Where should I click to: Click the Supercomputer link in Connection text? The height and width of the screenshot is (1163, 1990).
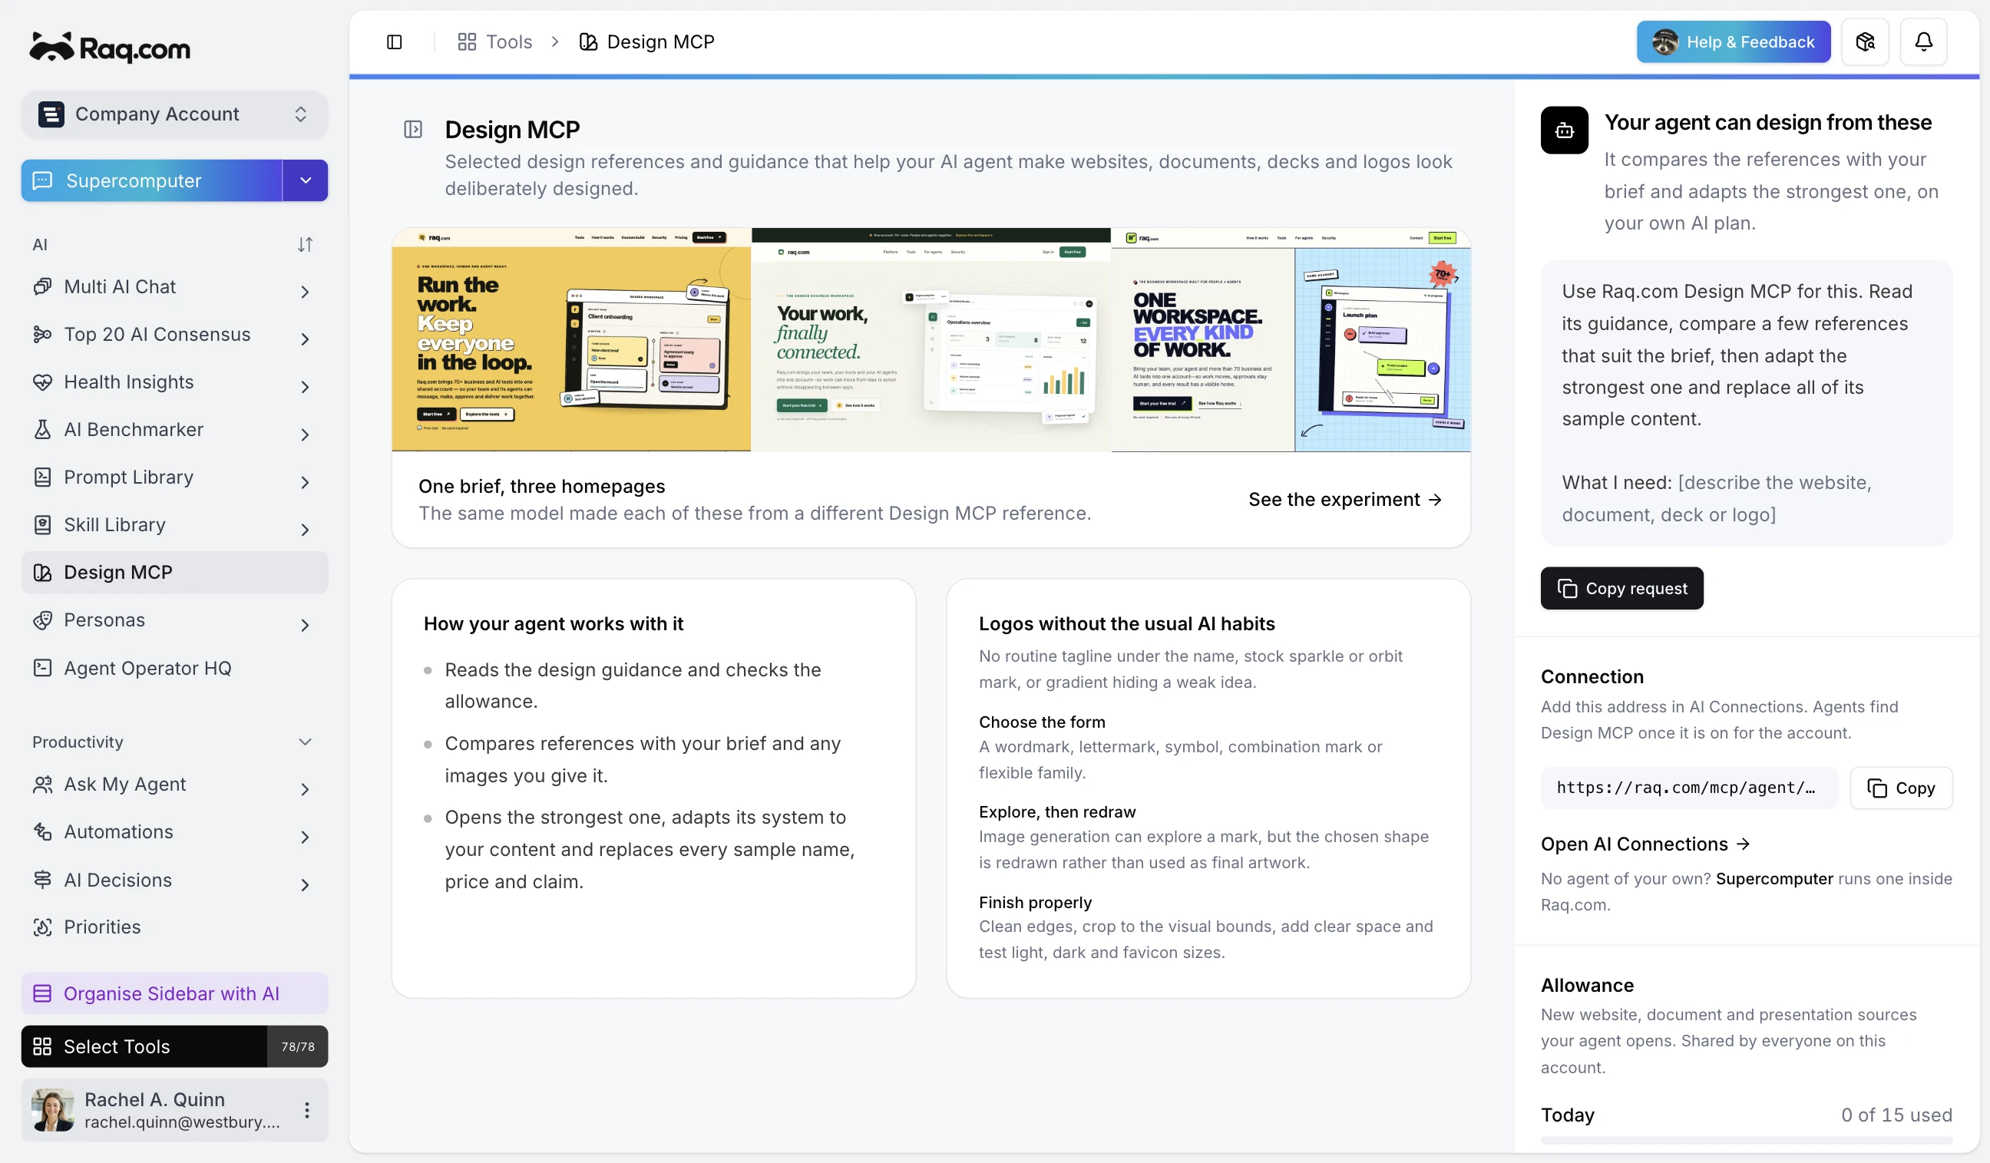click(1773, 879)
